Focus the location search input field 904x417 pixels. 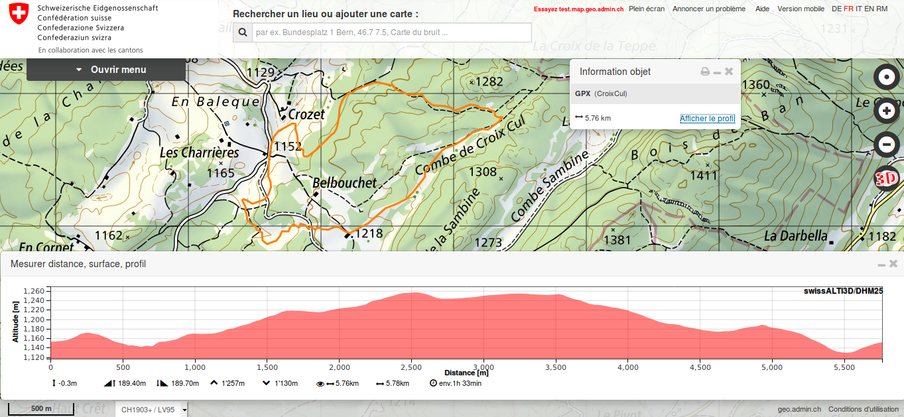[x=392, y=32]
